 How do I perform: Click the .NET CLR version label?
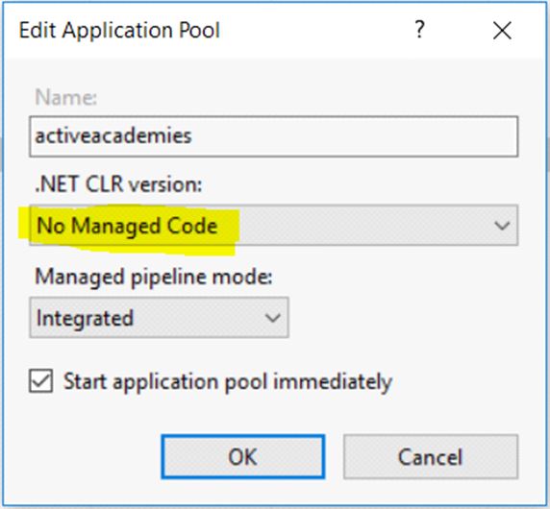coord(119,184)
